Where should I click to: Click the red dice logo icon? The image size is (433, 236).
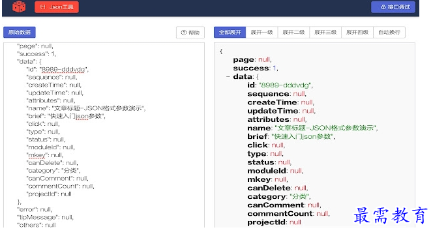[19, 7]
